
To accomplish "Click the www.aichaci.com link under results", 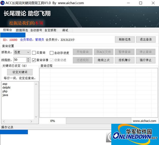I will (x=144, y=121).
